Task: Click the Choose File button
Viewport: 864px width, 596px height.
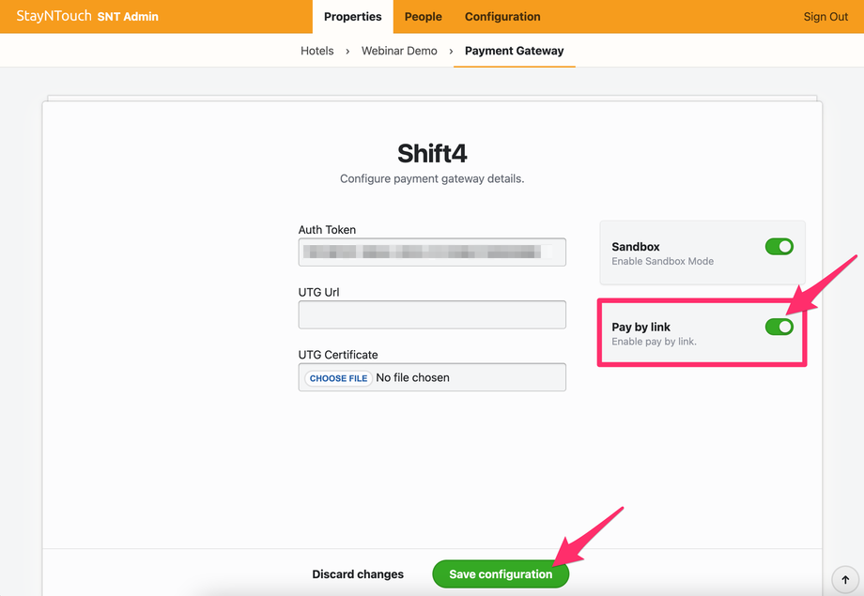Action: tap(338, 378)
